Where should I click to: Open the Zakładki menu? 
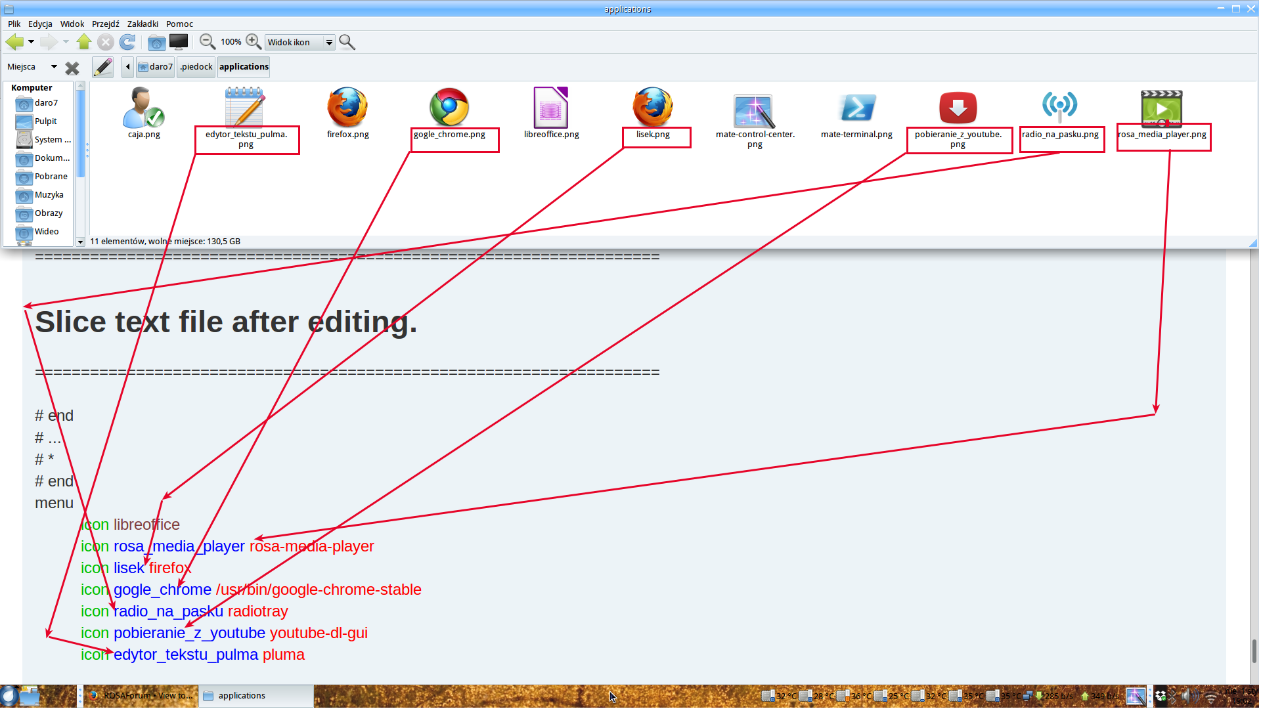tap(143, 24)
